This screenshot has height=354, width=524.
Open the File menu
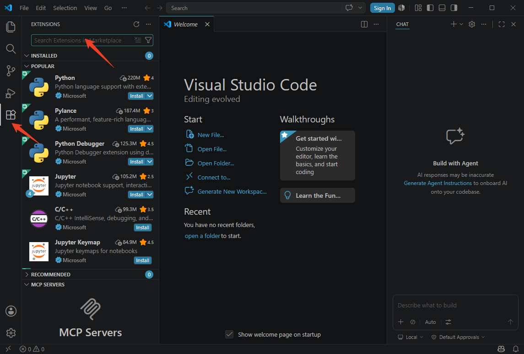point(24,8)
